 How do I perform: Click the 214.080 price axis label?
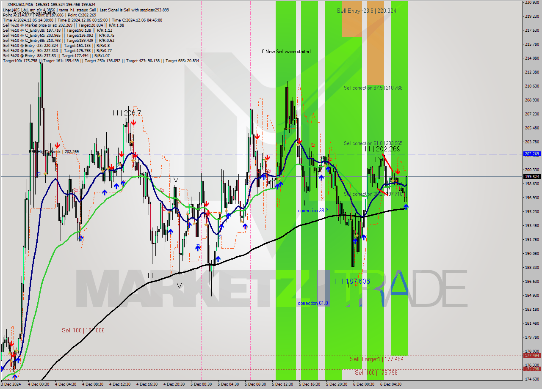[x=532, y=58]
